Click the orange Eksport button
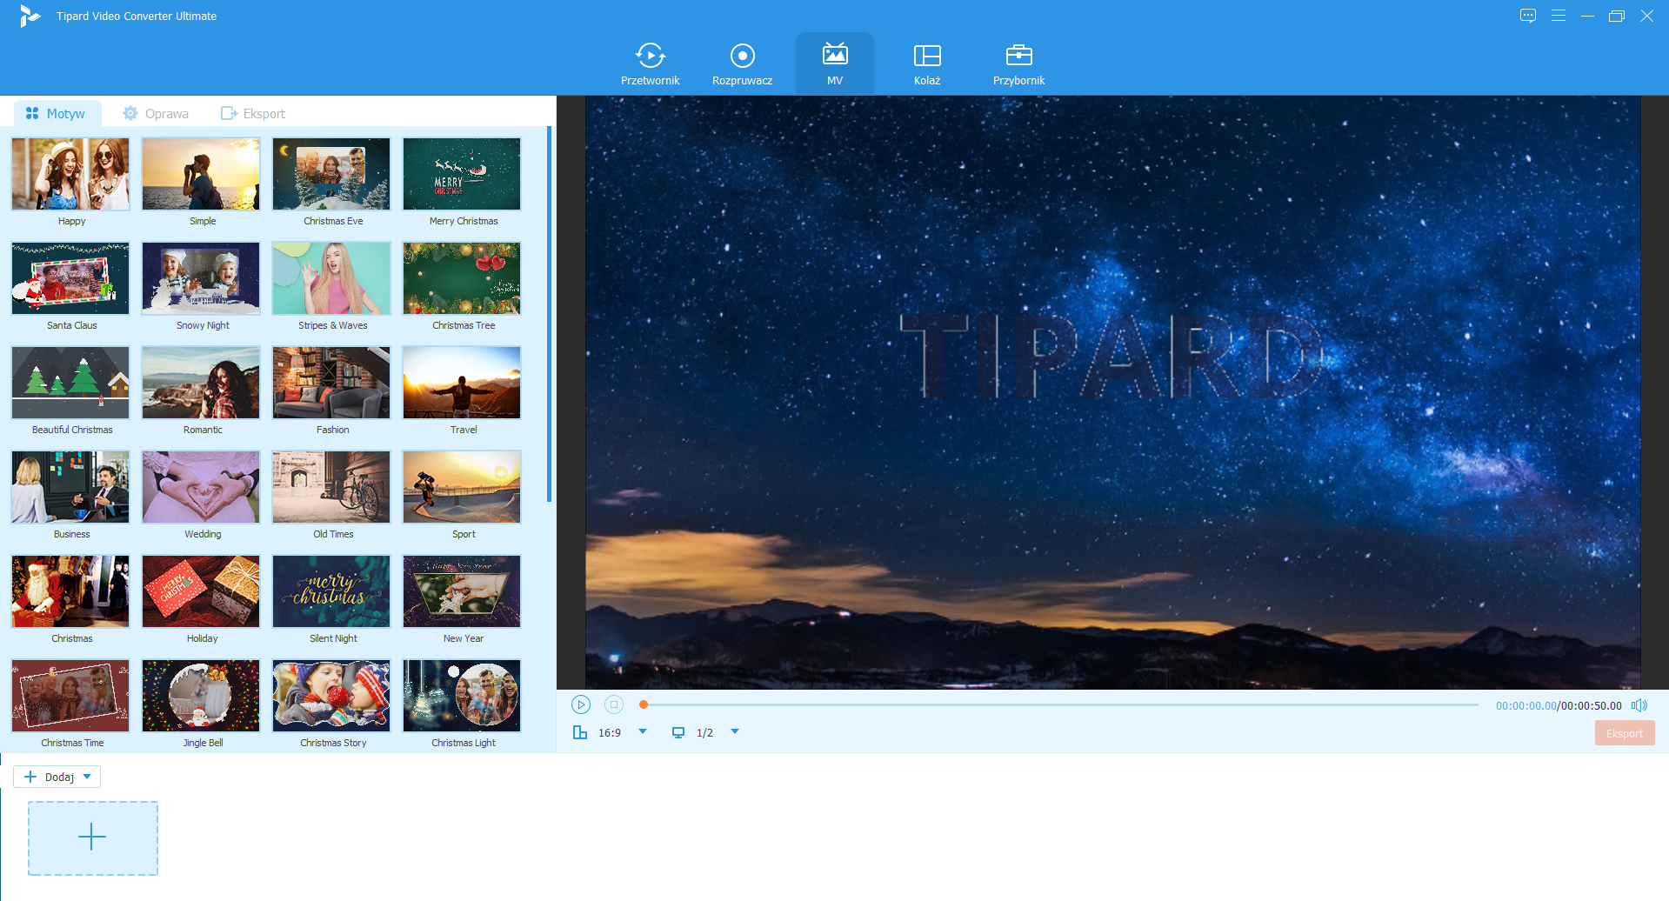The width and height of the screenshot is (1669, 901). coord(1625,733)
